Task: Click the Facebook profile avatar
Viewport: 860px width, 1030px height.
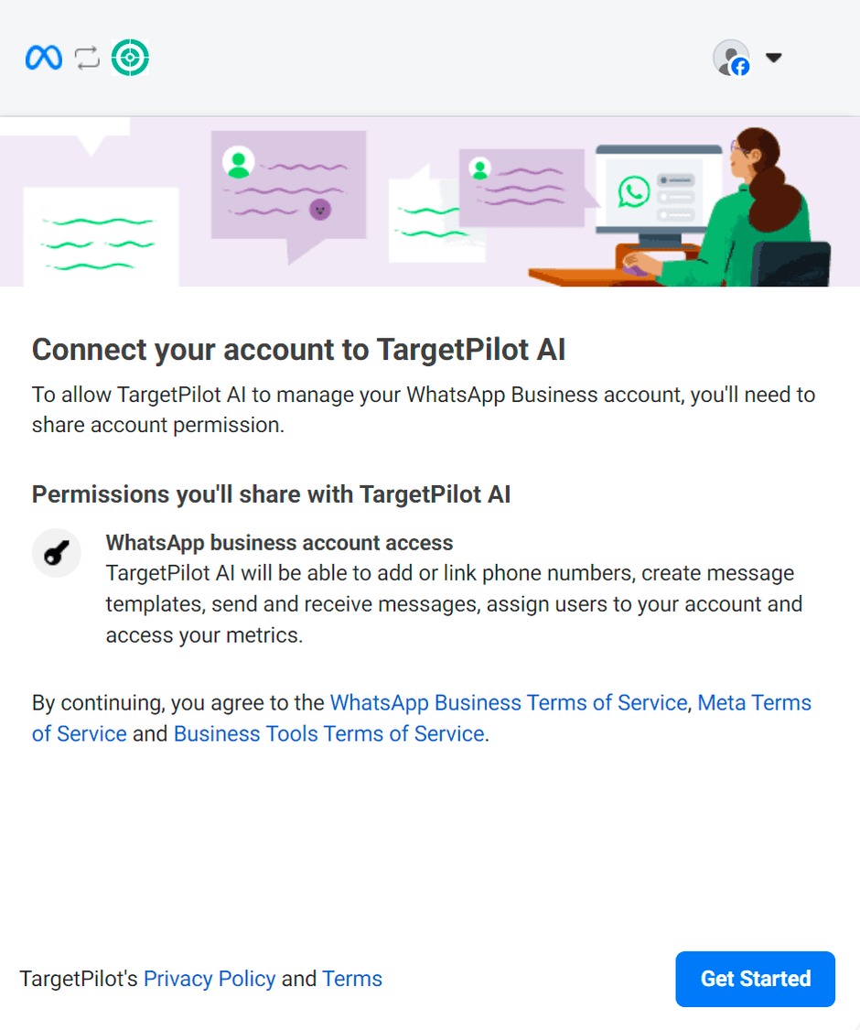Action: (731, 58)
